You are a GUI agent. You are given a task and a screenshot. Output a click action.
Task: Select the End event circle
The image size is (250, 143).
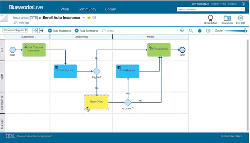tap(182, 50)
